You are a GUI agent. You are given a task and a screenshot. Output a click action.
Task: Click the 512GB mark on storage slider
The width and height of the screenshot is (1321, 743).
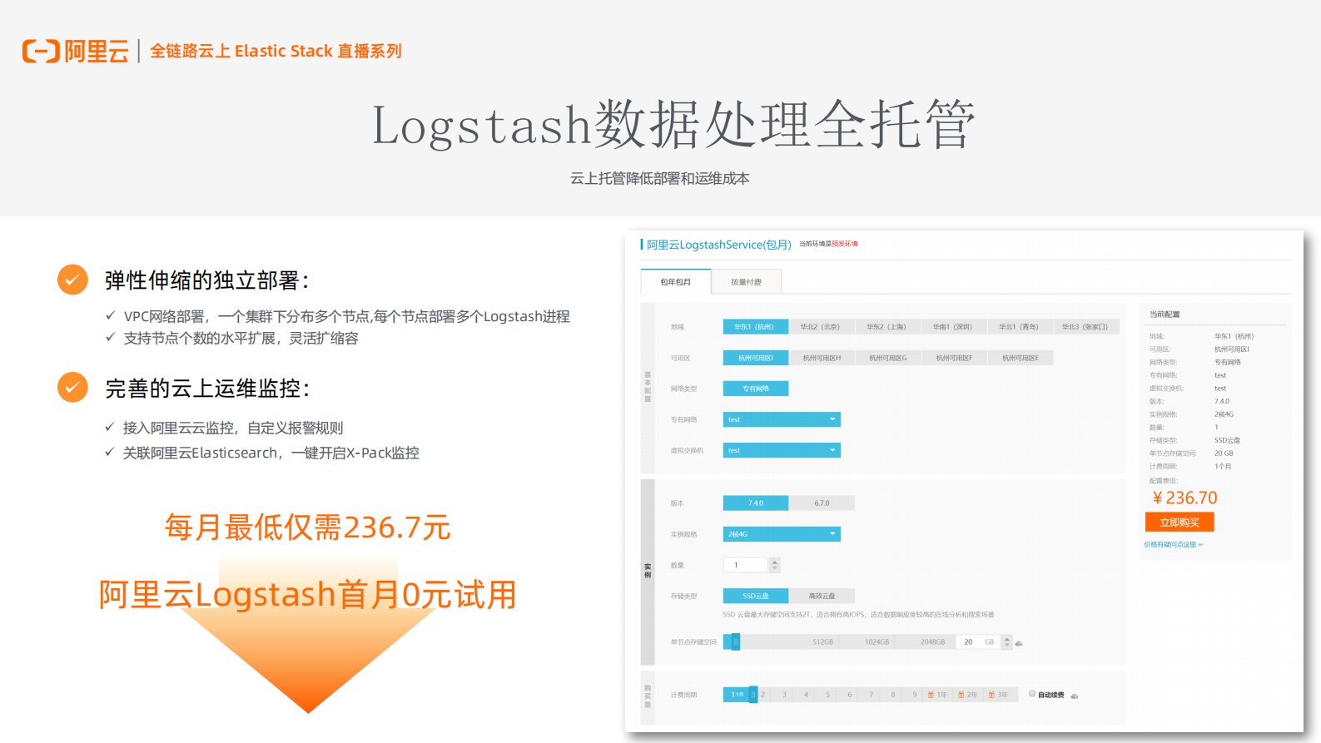click(x=822, y=642)
